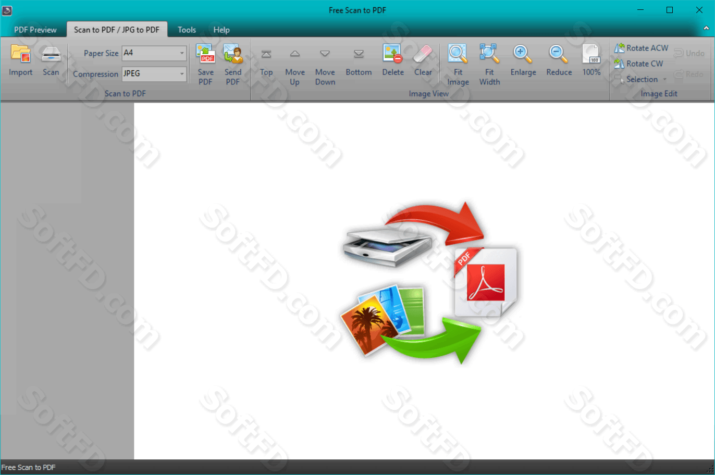Screen dimensions: 715x475
Task: Collapse the ribbon with the chevron
Action: pyautogui.click(x=706, y=28)
